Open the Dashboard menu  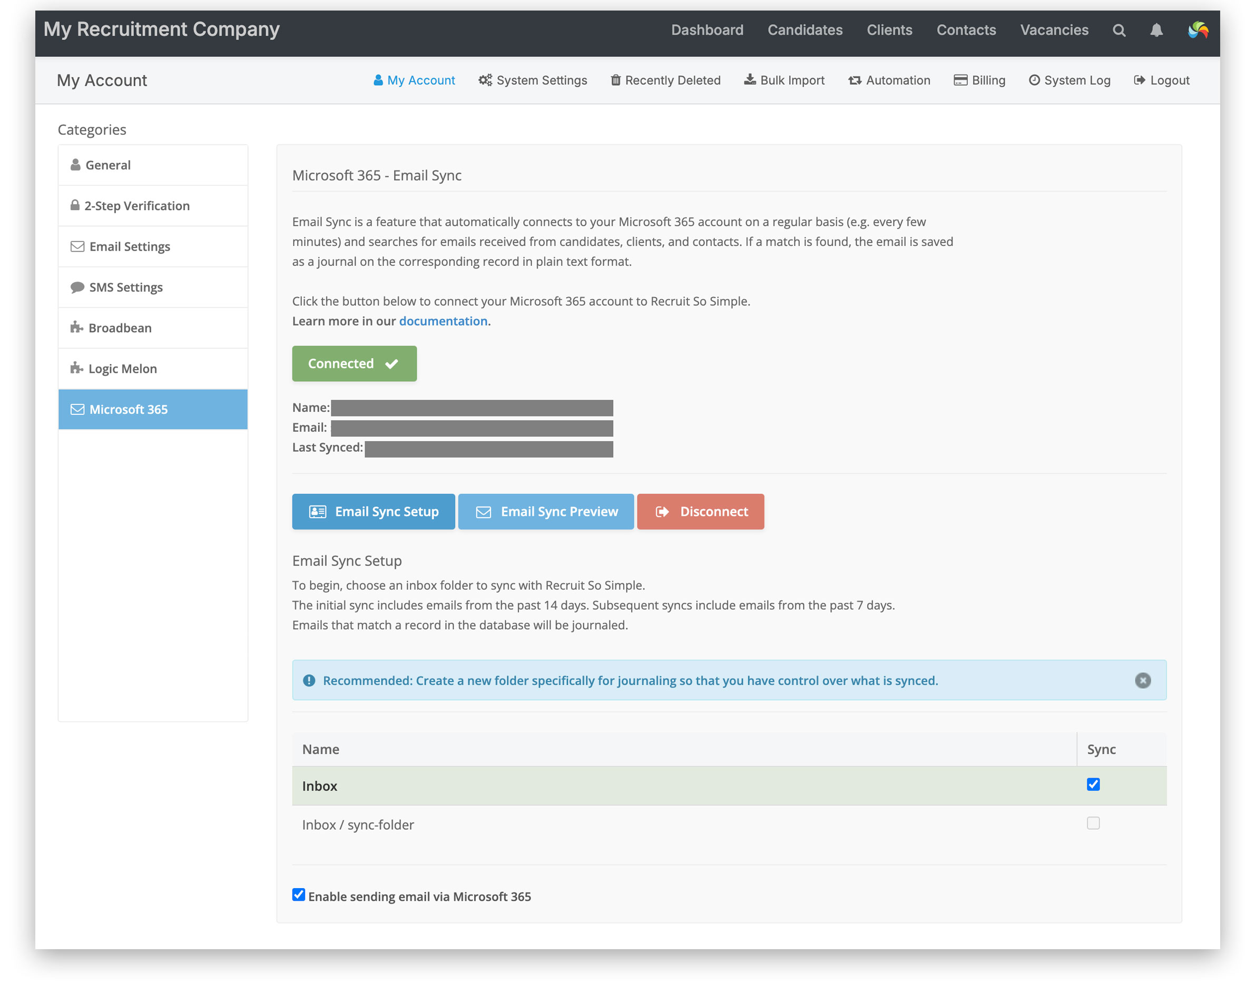(706, 31)
